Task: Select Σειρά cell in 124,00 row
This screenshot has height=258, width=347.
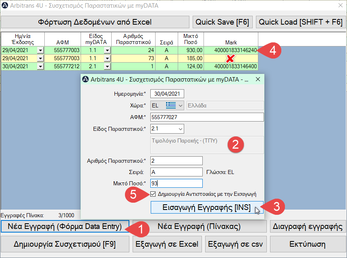Action: [x=166, y=66]
